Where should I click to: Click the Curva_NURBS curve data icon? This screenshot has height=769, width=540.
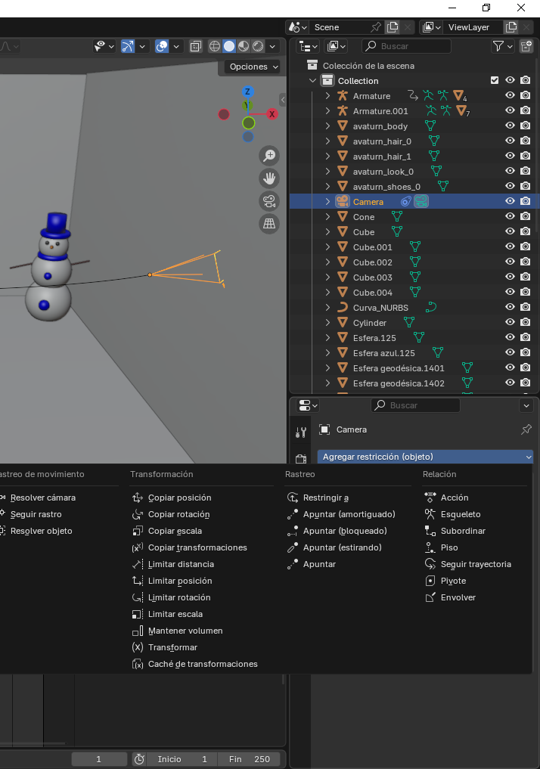pos(431,308)
